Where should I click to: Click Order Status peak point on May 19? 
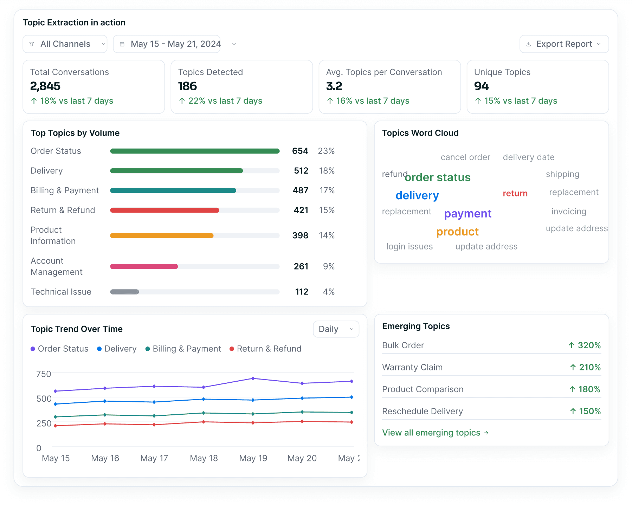pyautogui.click(x=253, y=378)
